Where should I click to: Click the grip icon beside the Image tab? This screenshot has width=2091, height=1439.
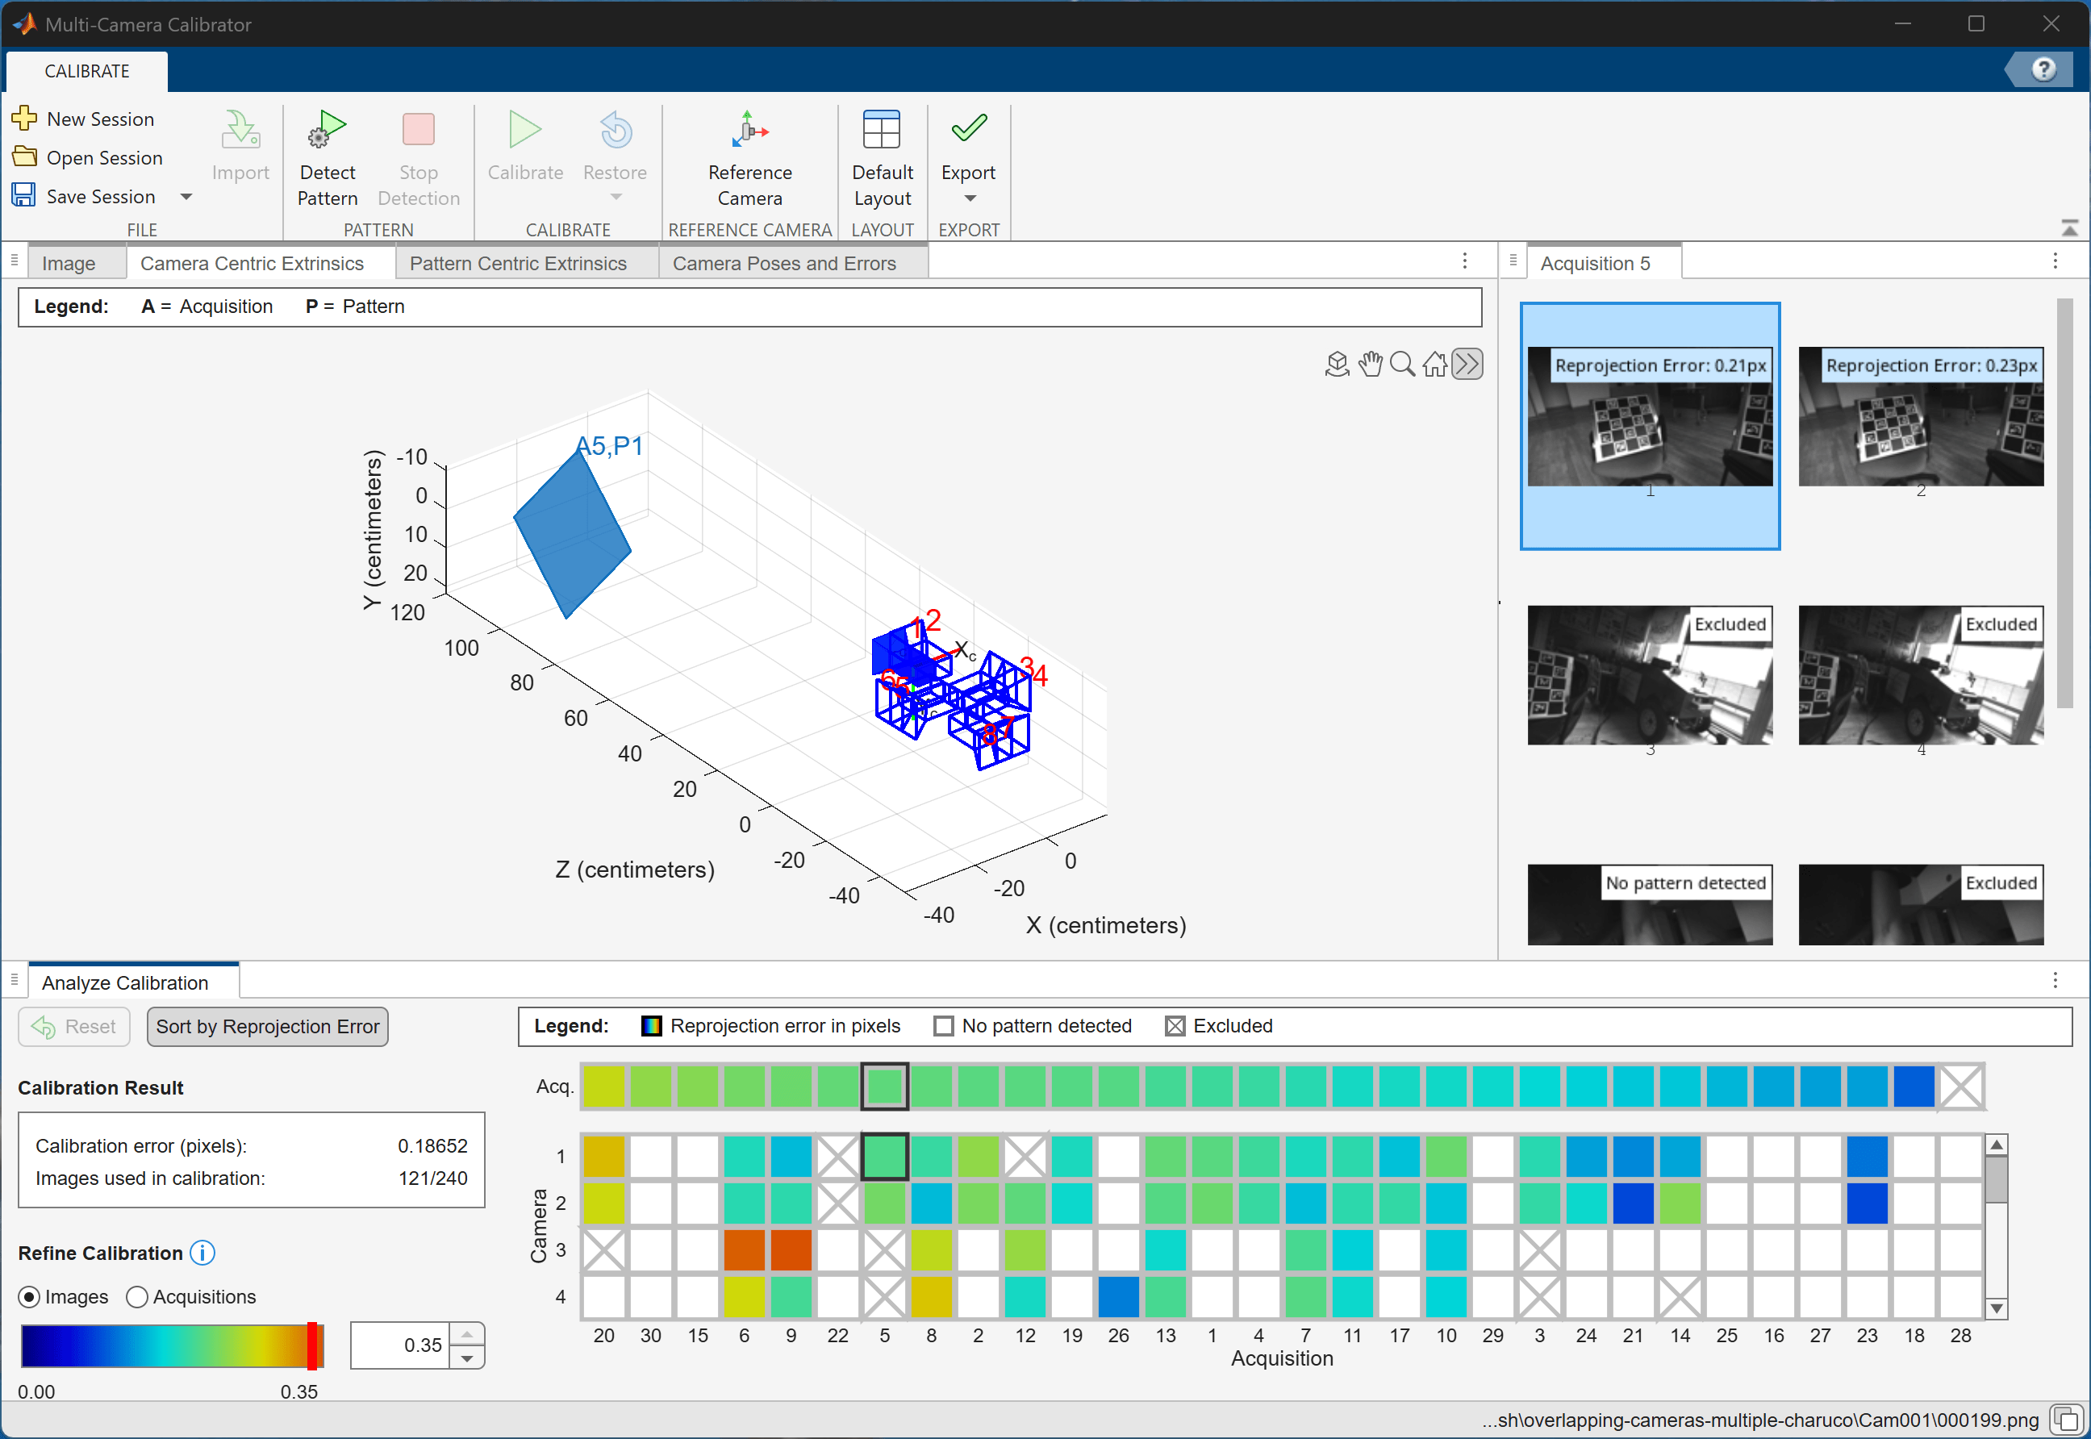[x=15, y=261]
